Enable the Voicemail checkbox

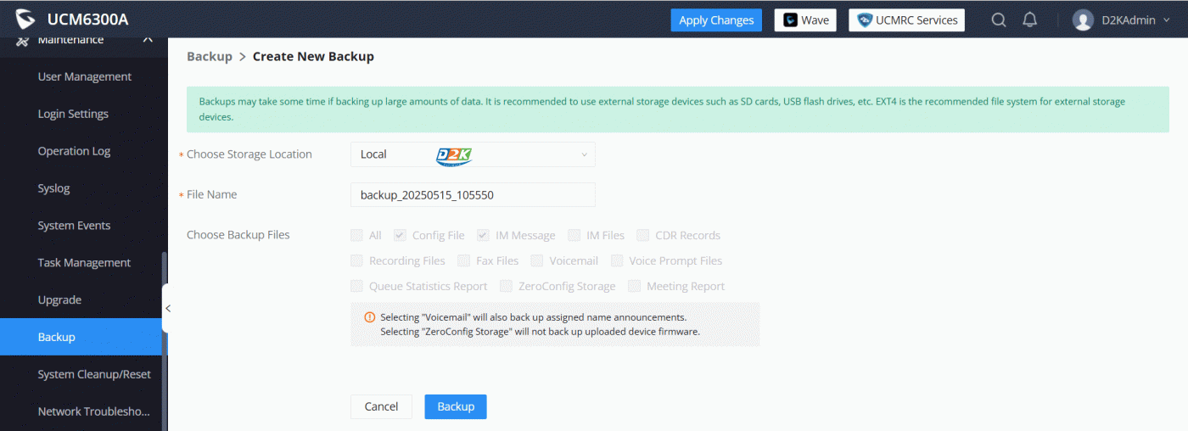coord(536,260)
